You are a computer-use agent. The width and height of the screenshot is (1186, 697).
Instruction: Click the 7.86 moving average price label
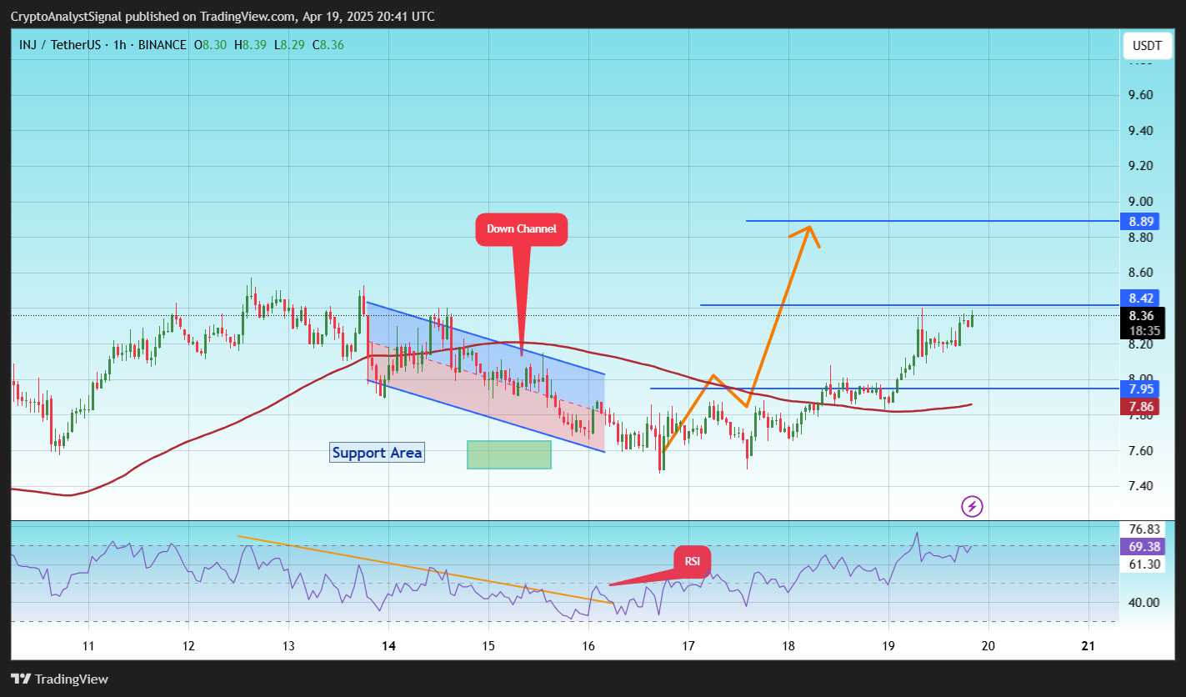pyautogui.click(x=1141, y=406)
